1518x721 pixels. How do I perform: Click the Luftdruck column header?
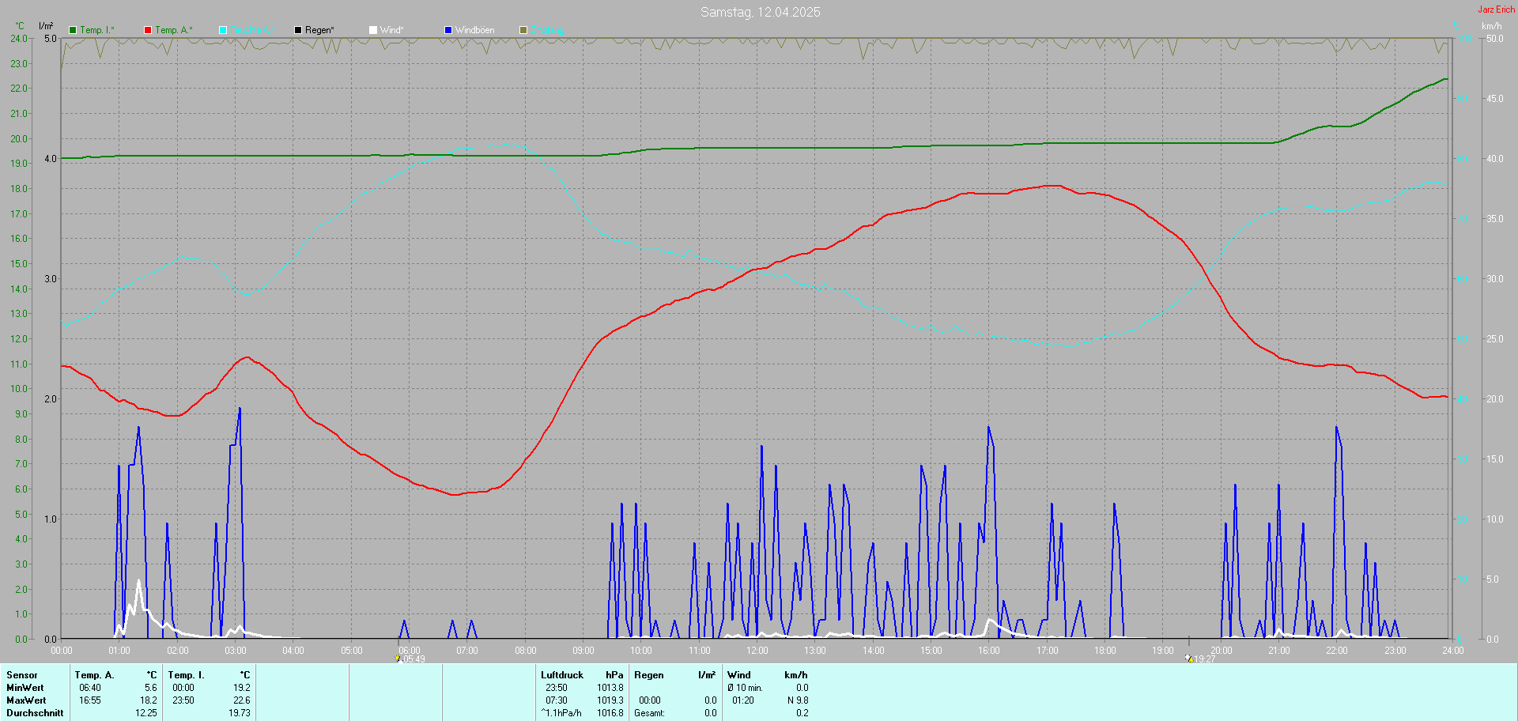tap(562, 675)
